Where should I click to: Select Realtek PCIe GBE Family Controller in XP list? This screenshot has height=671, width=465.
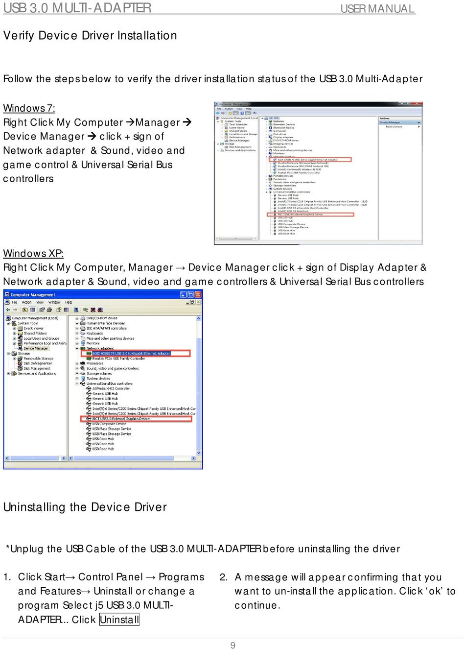pos(118,359)
